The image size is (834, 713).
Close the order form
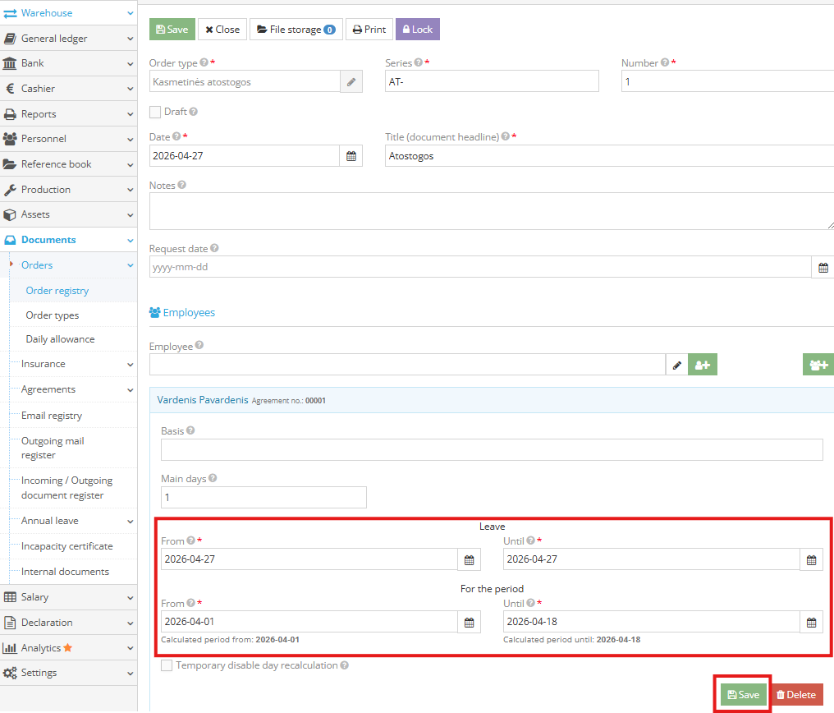pyautogui.click(x=222, y=30)
